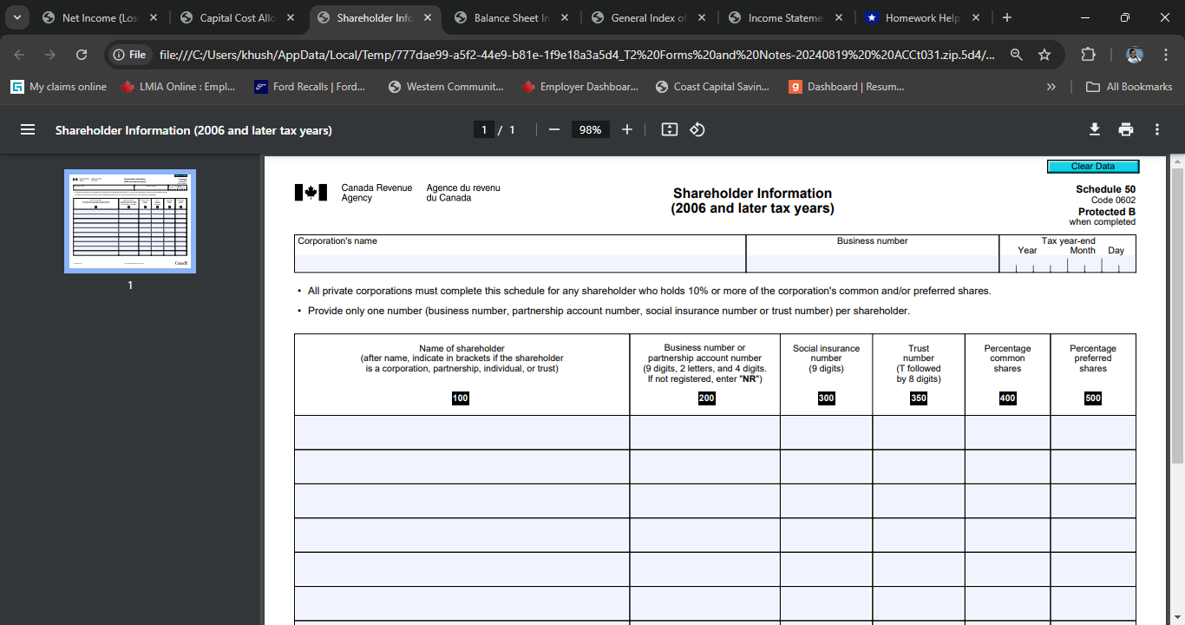Viewport: 1185px width, 625px height.
Task: Zoom out the PDF with minus button
Action: point(554,129)
